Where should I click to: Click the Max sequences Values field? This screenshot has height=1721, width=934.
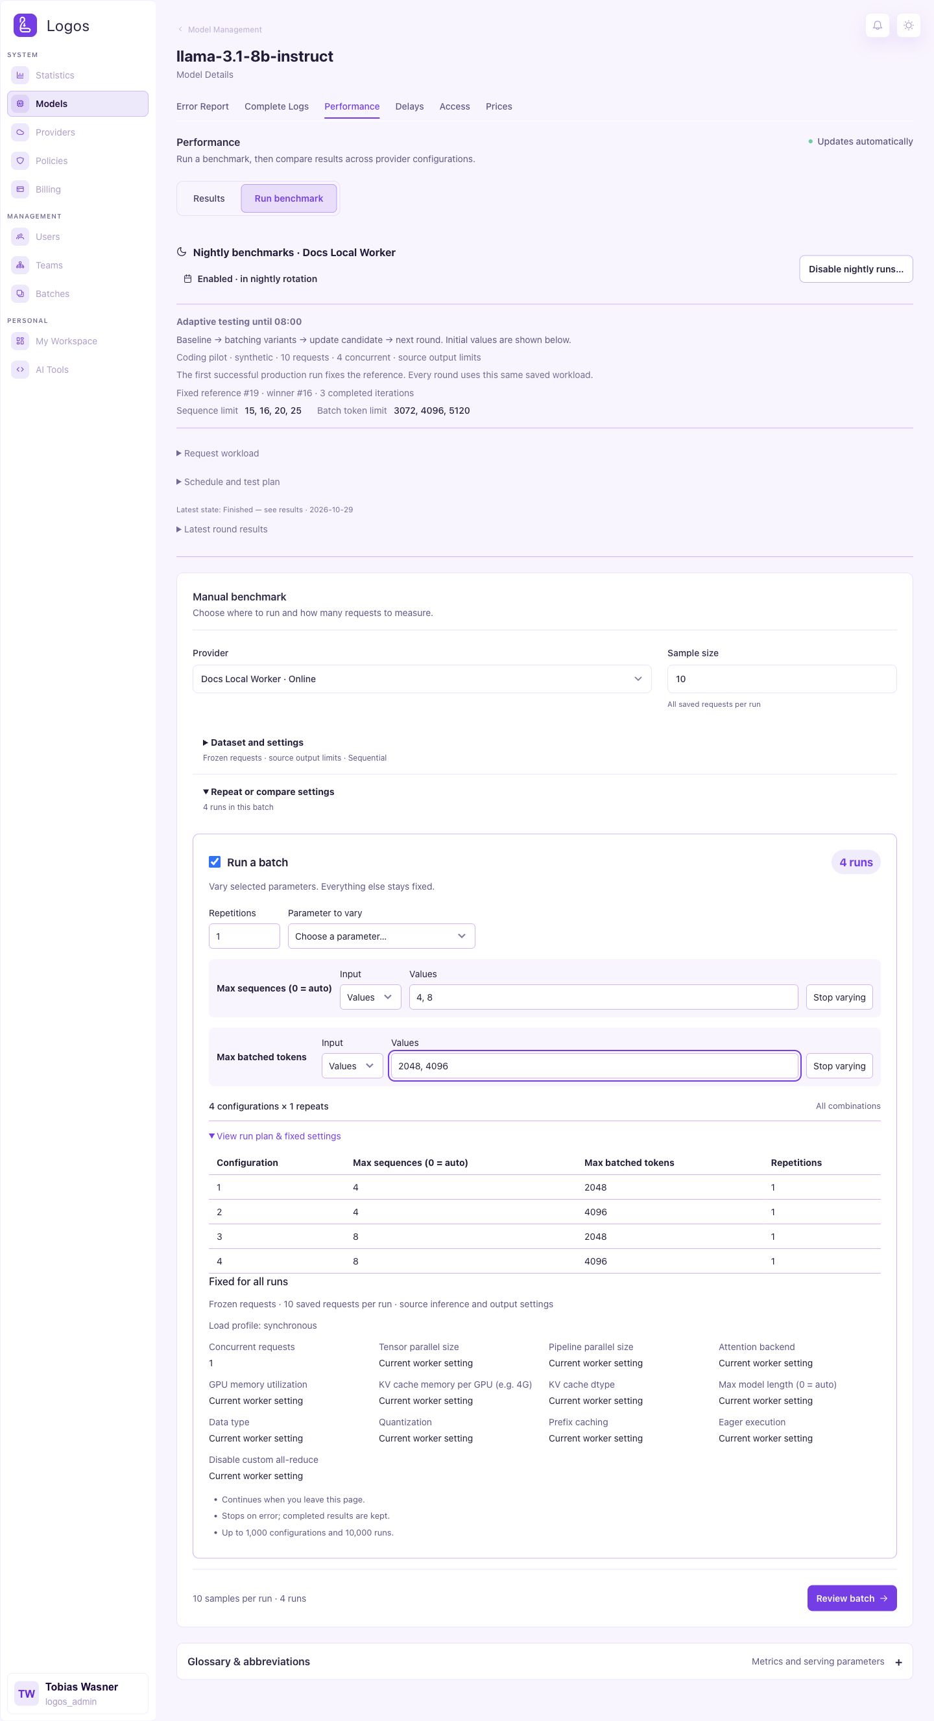coord(603,997)
